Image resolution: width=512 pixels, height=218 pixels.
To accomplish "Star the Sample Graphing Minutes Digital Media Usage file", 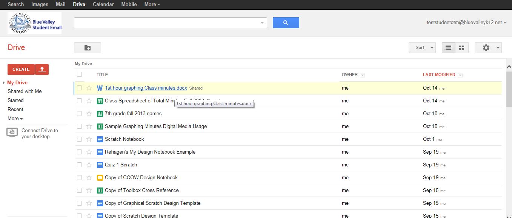I will coord(89,127).
